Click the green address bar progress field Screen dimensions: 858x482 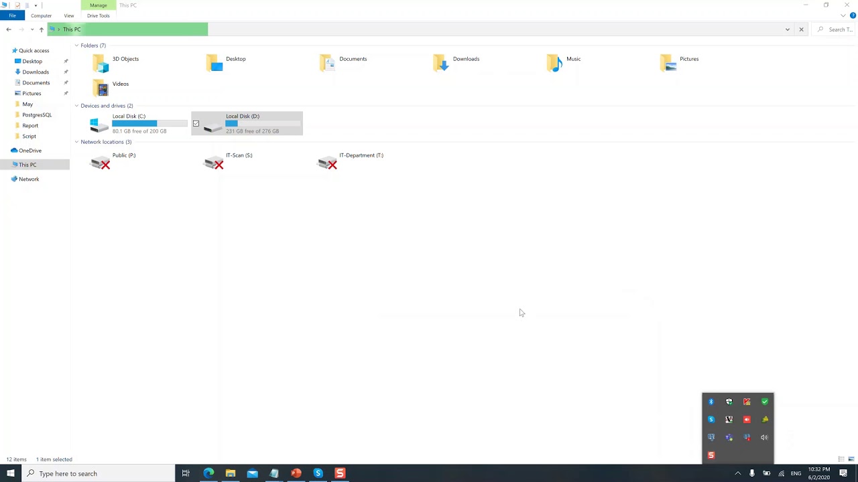pyautogui.click(x=127, y=29)
